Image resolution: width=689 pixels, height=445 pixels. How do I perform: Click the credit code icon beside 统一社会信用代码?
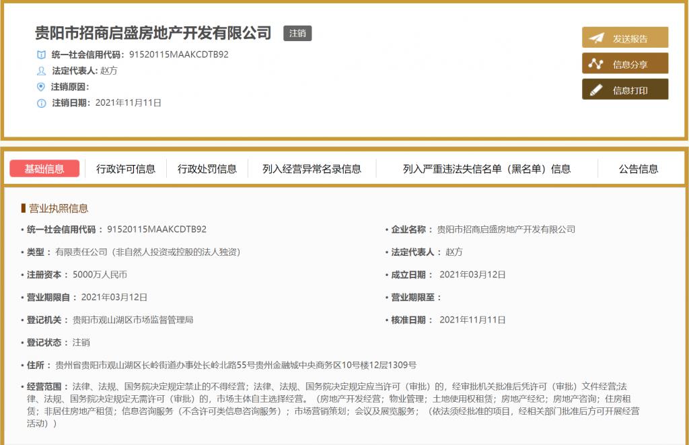pos(41,55)
